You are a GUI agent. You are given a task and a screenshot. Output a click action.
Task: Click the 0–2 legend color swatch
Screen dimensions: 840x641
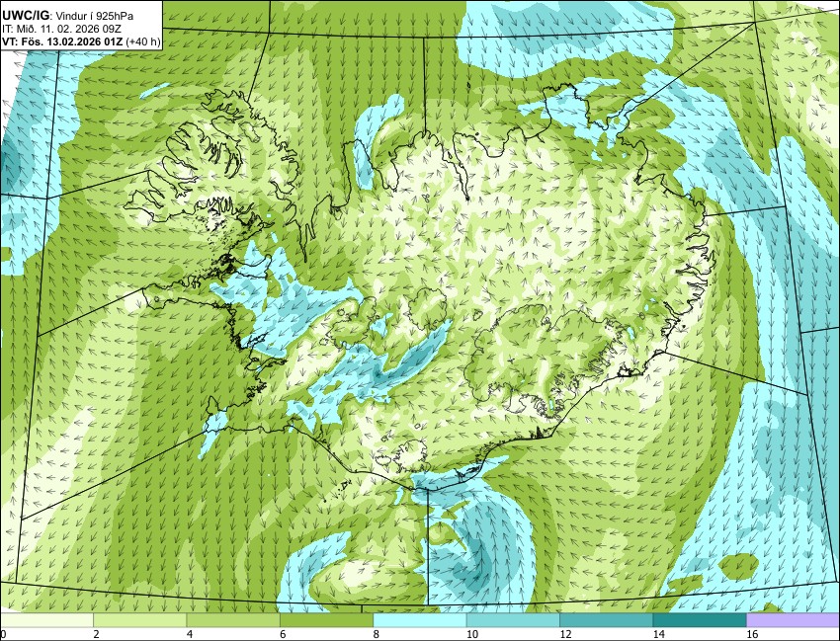[x=46, y=620]
